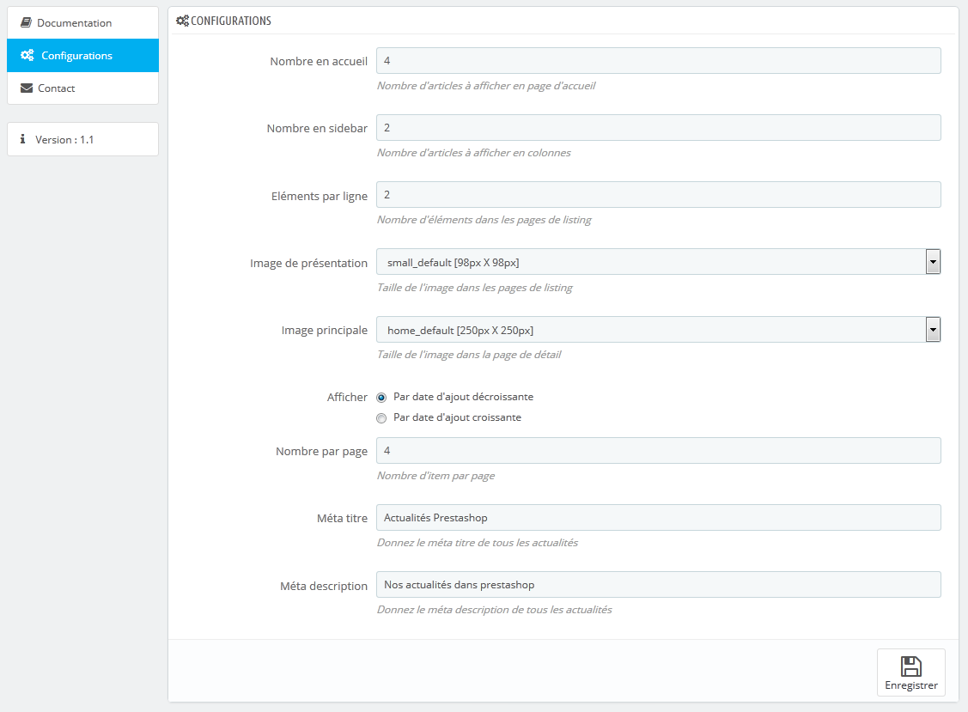Click the Contact envelope icon
Screen dimensions: 968x712
[x=27, y=88]
